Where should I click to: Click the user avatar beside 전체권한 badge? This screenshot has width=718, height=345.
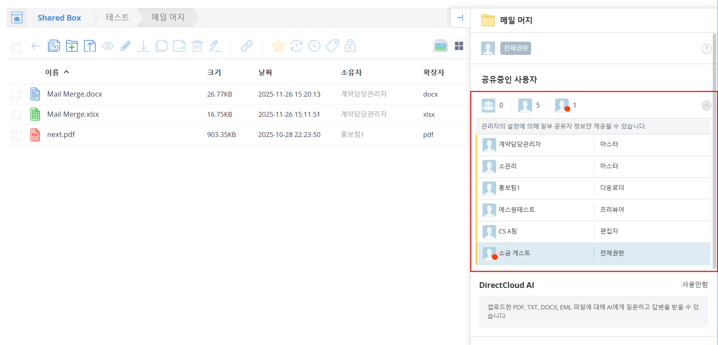pyautogui.click(x=488, y=48)
